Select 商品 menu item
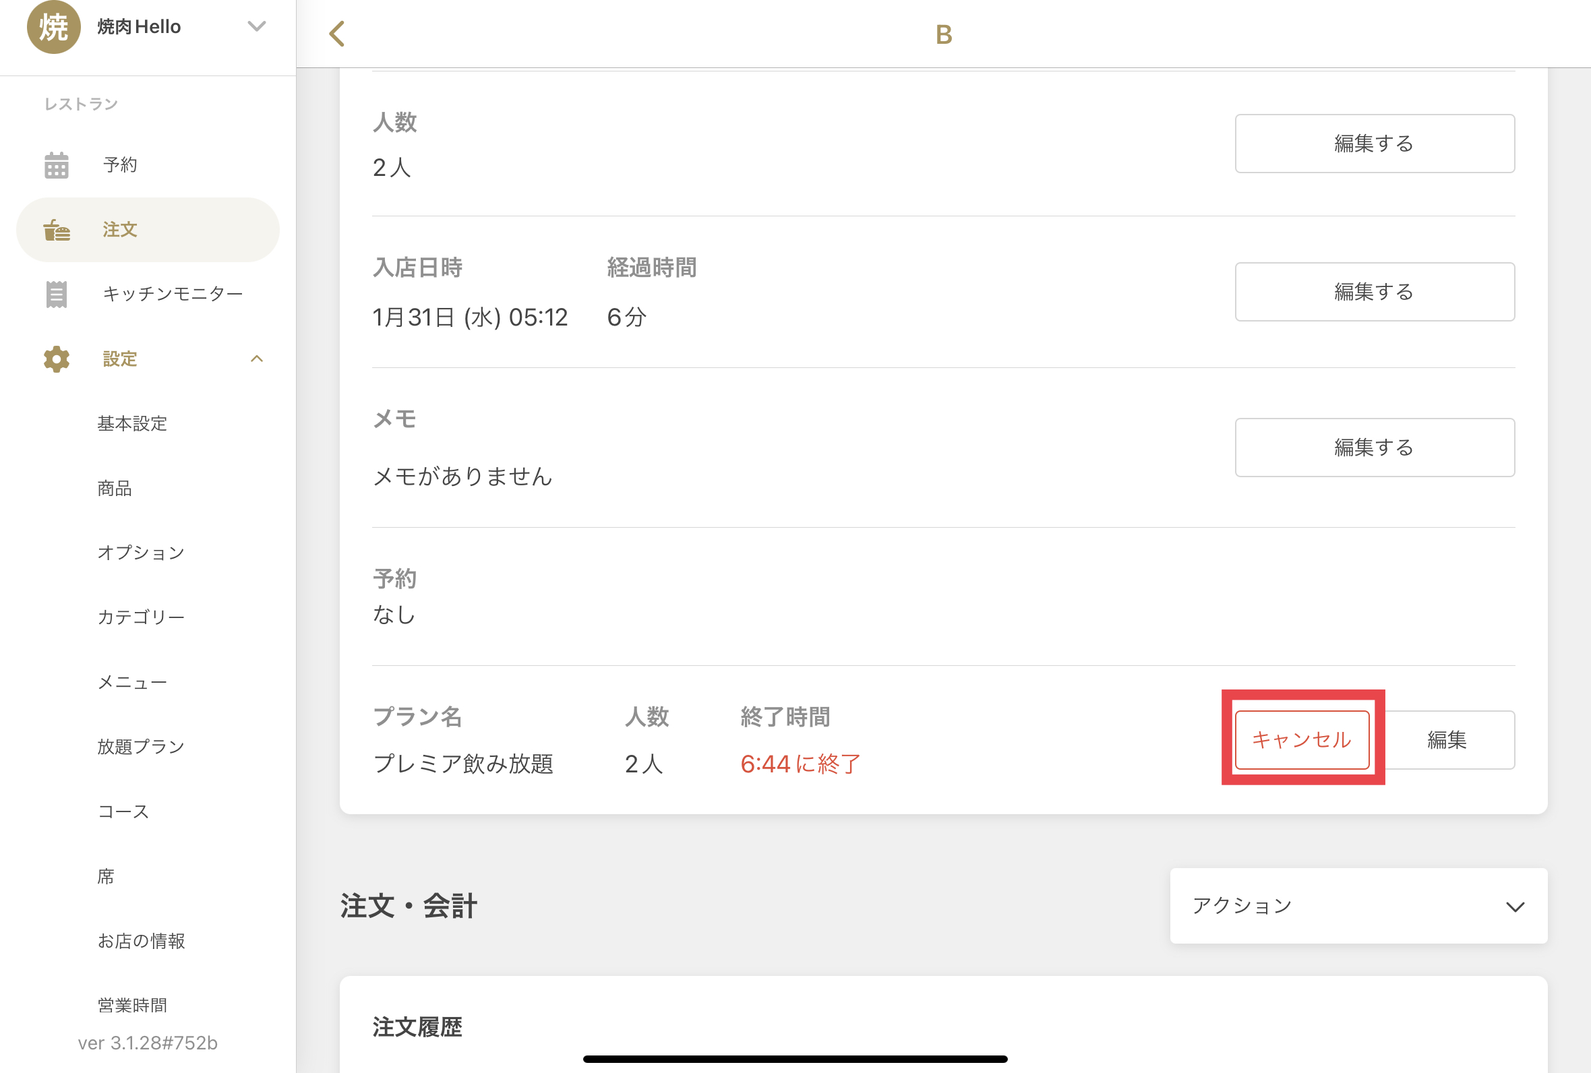 (115, 489)
